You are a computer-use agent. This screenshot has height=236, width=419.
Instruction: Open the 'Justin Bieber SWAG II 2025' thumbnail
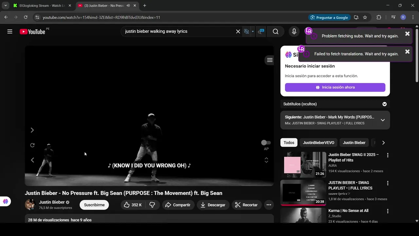coord(303,165)
